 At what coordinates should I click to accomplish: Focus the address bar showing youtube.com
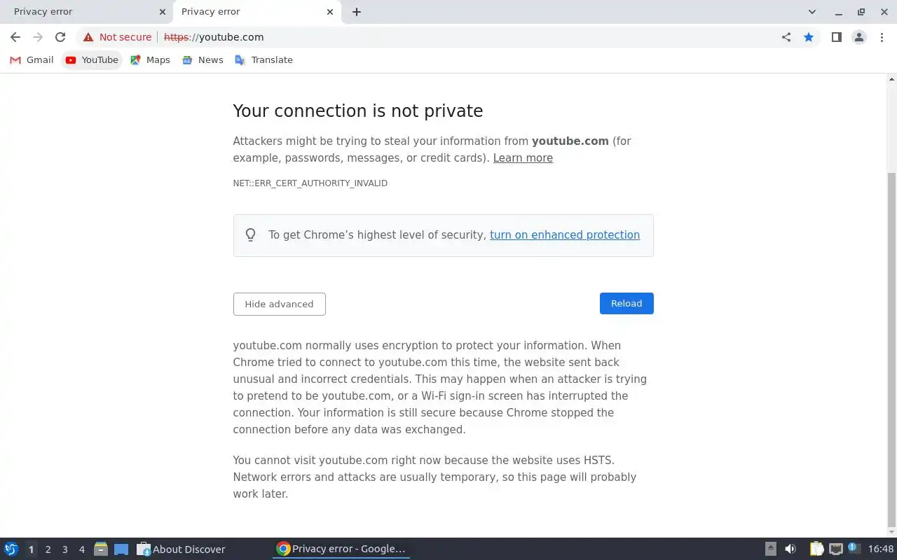click(x=420, y=37)
